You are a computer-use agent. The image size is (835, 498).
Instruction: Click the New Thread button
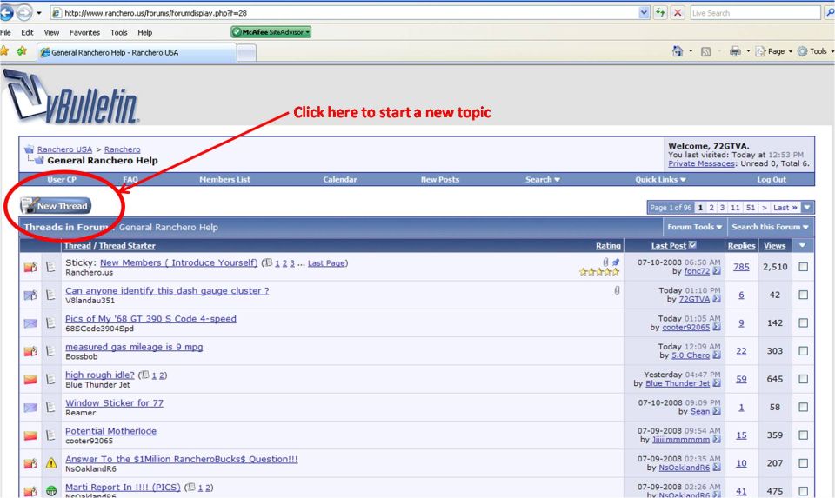(x=56, y=206)
